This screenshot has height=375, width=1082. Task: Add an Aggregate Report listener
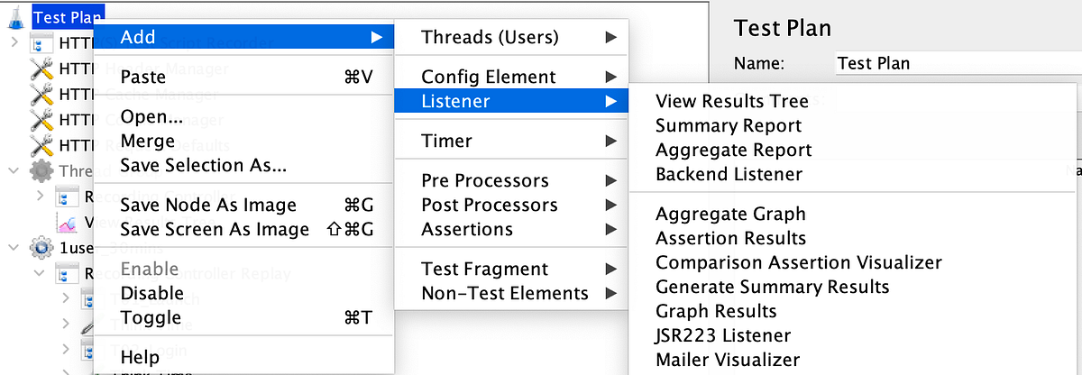pos(733,150)
